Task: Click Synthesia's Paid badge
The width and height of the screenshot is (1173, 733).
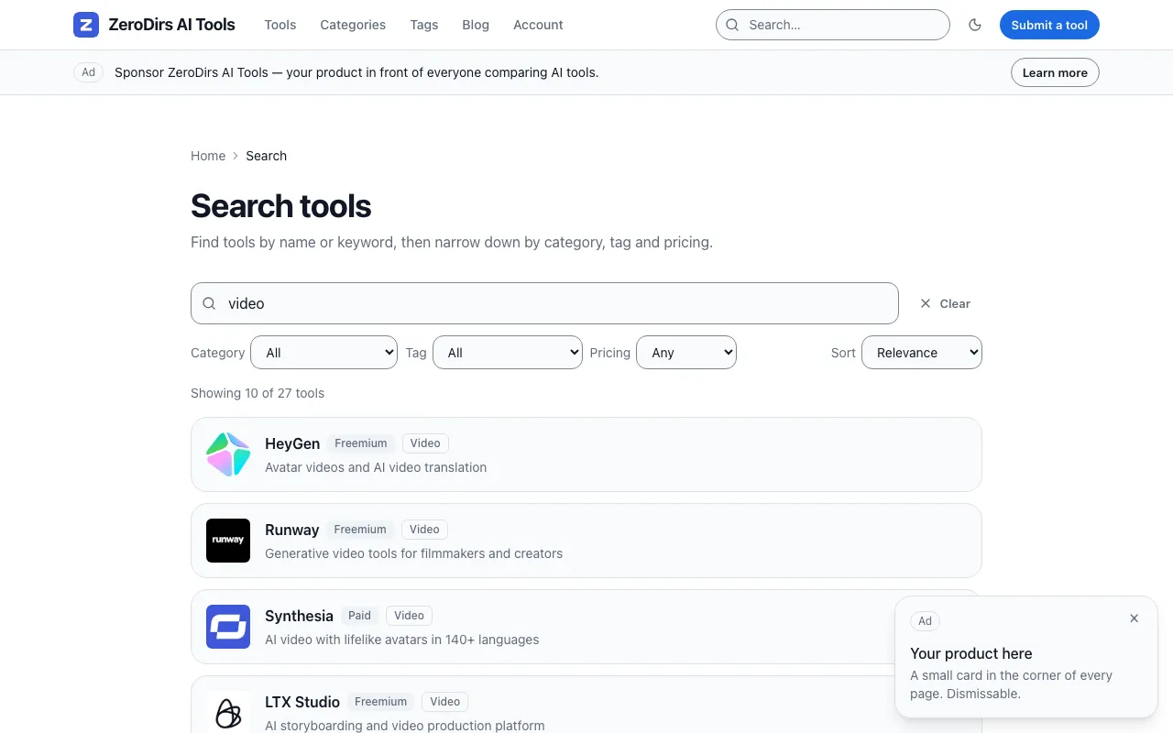Action: tap(359, 616)
